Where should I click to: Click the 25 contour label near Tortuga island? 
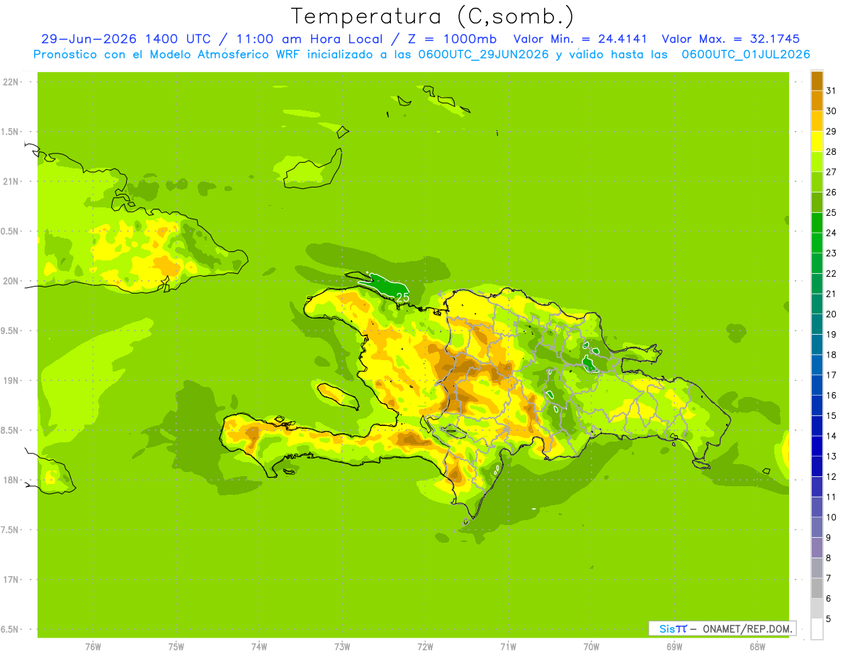point(402,297)
